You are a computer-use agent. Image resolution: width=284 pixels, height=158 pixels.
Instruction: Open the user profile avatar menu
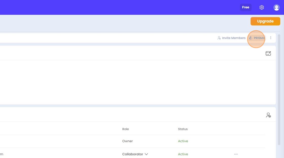pyautogui.click(x=276, y=7)
